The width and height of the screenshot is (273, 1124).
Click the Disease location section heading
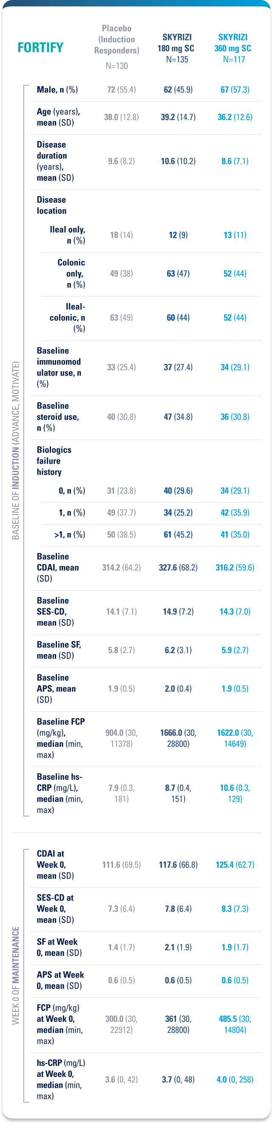(x=51, y=205)
